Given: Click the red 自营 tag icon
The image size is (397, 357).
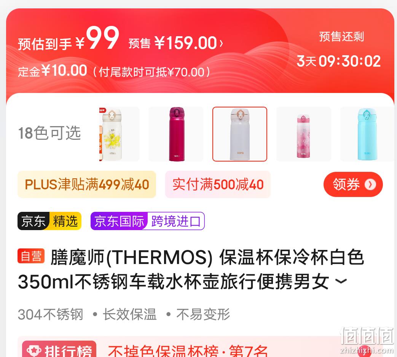Looking at the screenshot, I should (x=31, y=256).
